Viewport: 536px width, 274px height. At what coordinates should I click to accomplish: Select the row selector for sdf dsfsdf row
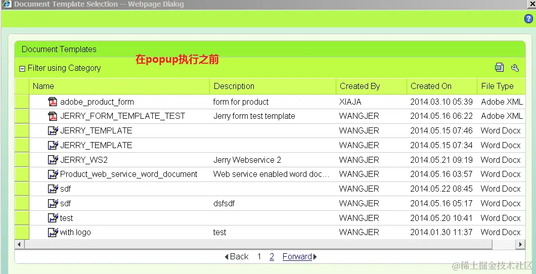22,203
